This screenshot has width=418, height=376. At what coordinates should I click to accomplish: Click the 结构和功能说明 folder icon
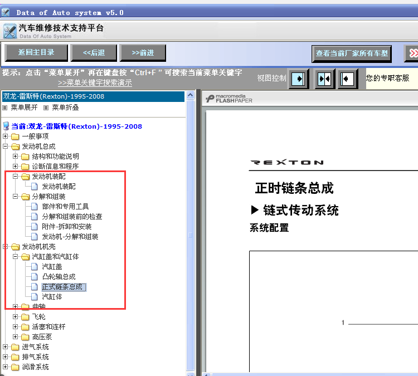point(25,157)
